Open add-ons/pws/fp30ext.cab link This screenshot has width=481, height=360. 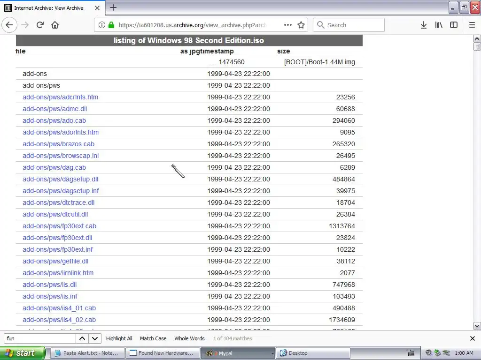[x=59, y=226]
